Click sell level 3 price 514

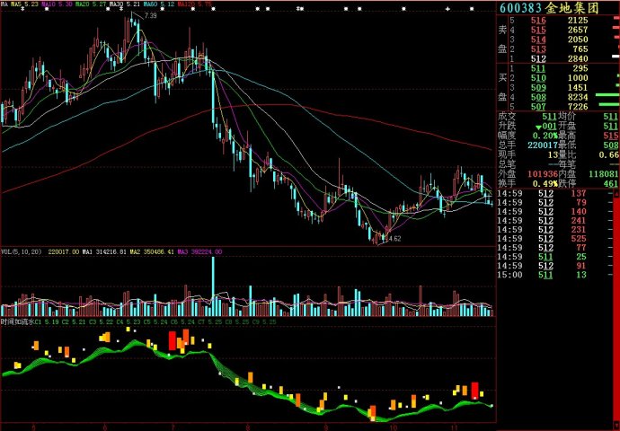pyautogui.click(x=538, y=40)
